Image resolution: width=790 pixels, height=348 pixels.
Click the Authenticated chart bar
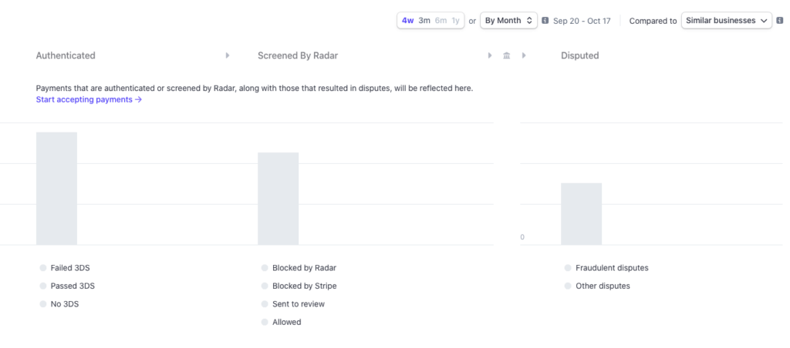[x=56, y=188]
